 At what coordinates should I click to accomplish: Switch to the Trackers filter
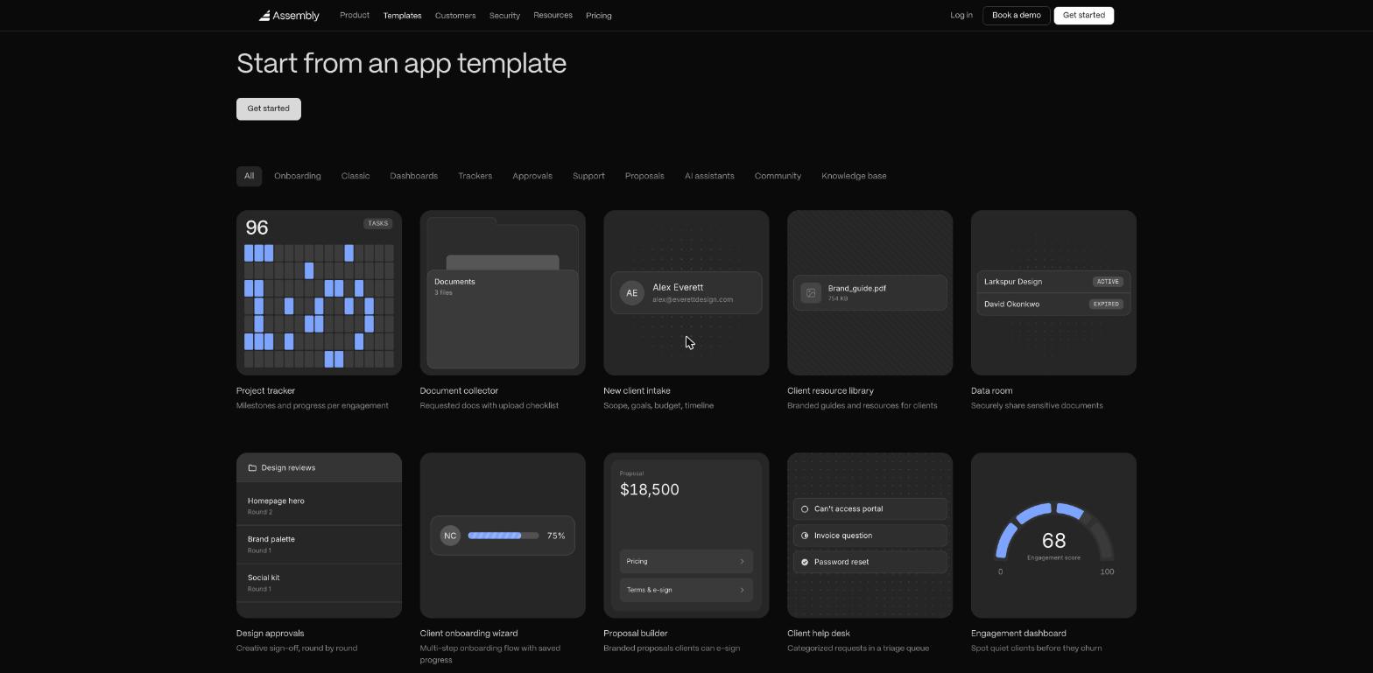[475, 176]
